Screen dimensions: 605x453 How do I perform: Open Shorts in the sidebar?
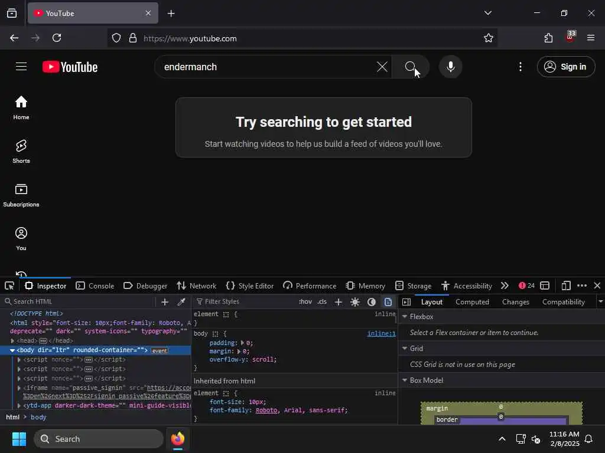[21, 152]
